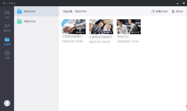This screenshot has width=187, height=111.
Task: Select 共享文件夹 in the folder list
Action: pyautogui.click(x=37, y=22)
